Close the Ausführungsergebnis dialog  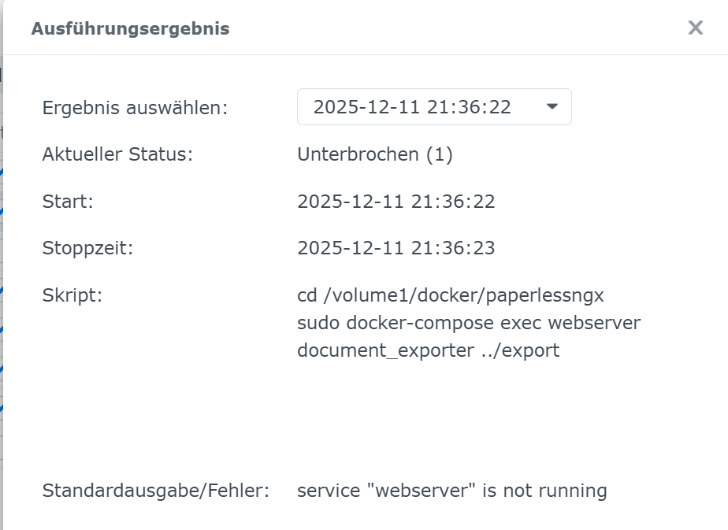click(695, 28)
